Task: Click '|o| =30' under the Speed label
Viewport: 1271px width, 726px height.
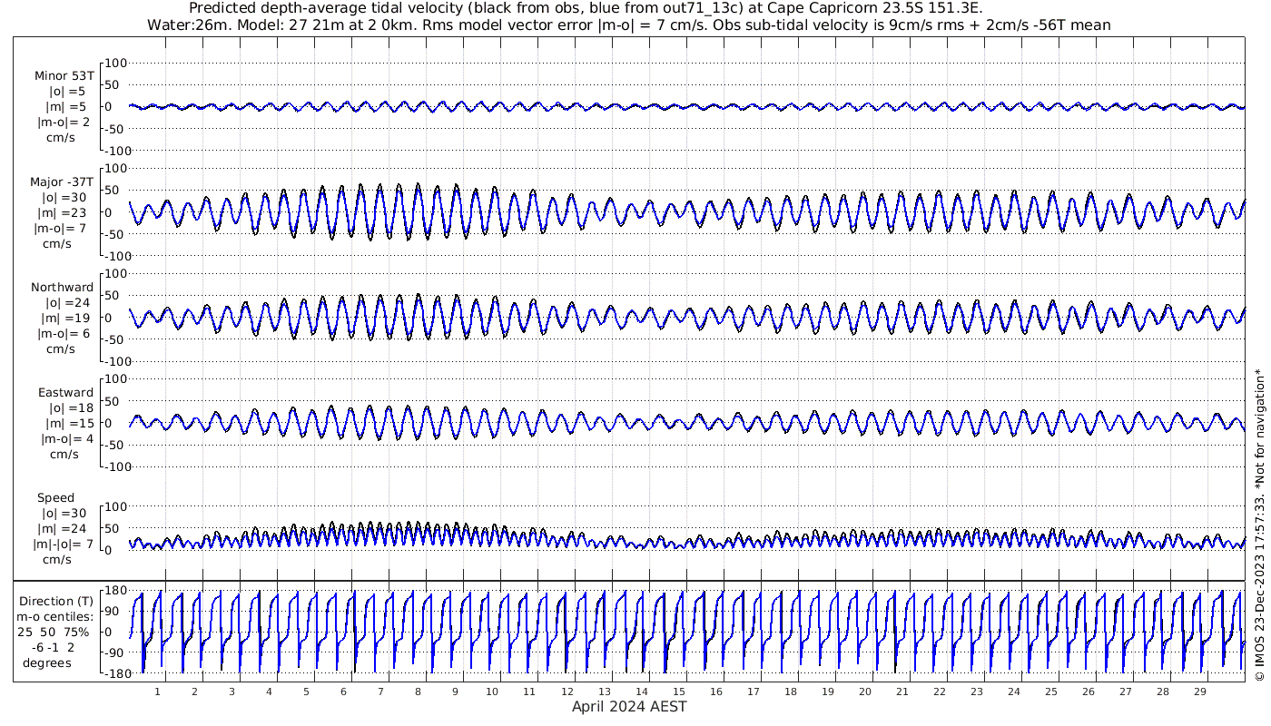Action: (x=64, y=514)
